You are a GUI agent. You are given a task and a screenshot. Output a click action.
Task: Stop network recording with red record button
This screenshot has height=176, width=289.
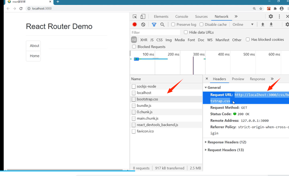135,25
